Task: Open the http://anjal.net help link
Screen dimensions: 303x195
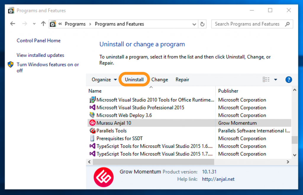Action: 218,179
